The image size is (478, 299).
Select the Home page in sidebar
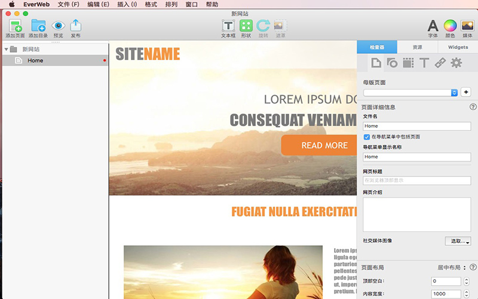click(56, 60)
